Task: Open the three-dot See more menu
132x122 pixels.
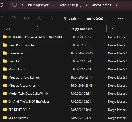Action: tap(121, 18)
